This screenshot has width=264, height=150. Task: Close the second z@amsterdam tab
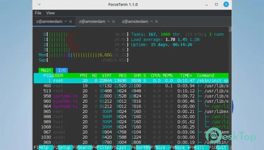click(114, 22)
